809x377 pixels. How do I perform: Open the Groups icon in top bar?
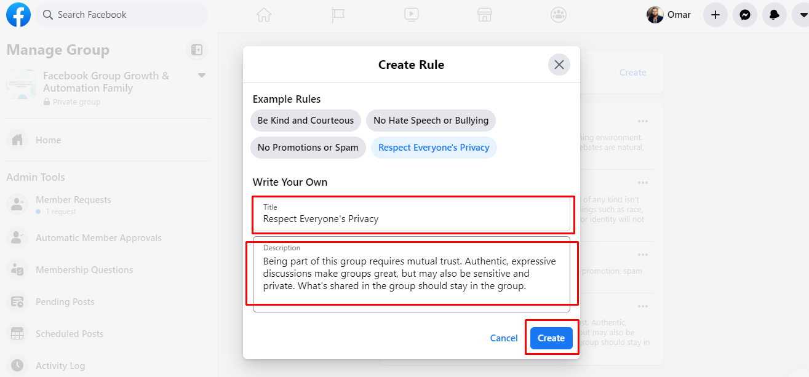(559, 15)
